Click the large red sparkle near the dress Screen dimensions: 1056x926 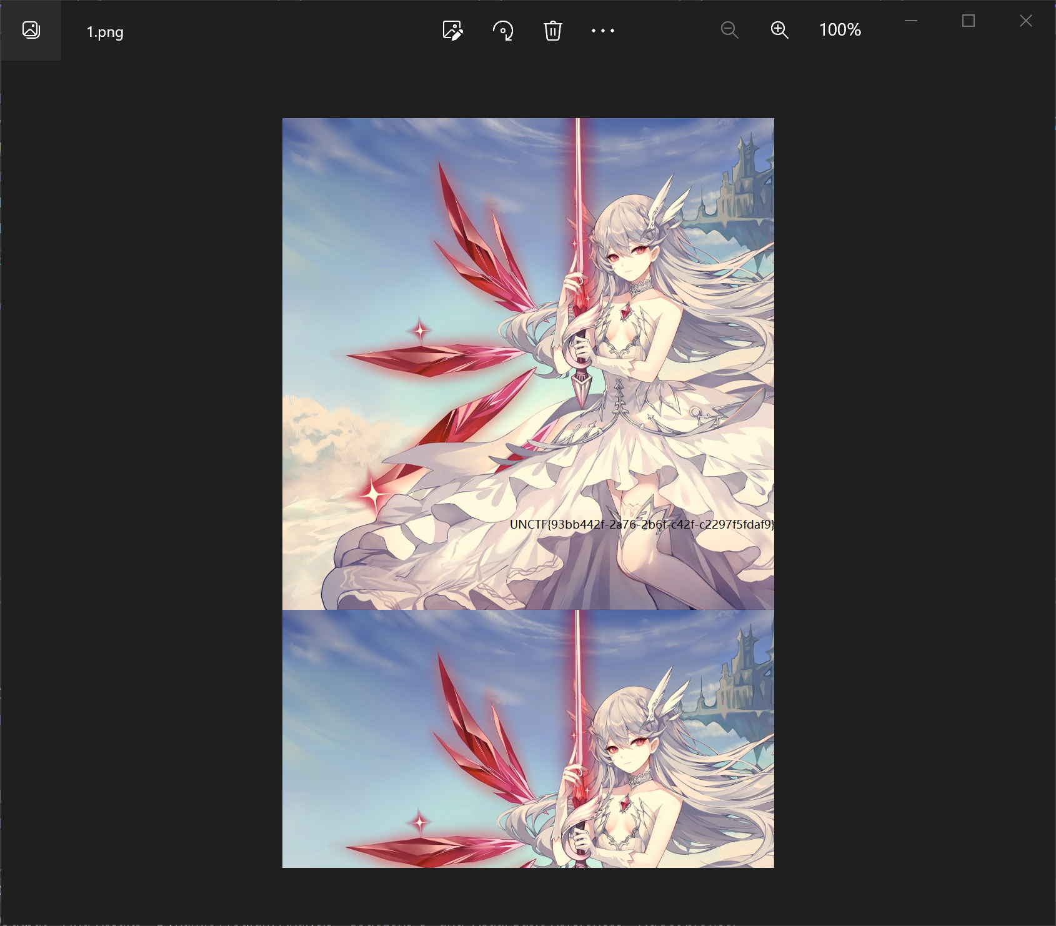(374, 495)
